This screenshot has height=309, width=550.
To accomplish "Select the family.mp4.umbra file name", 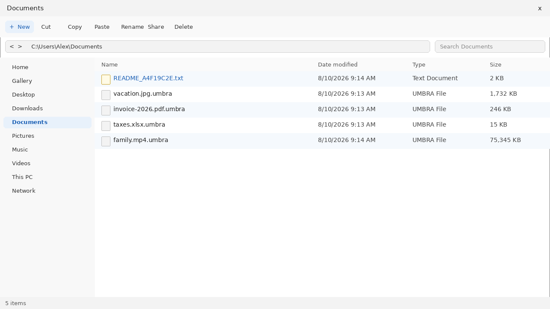I will tap(141, 140).
